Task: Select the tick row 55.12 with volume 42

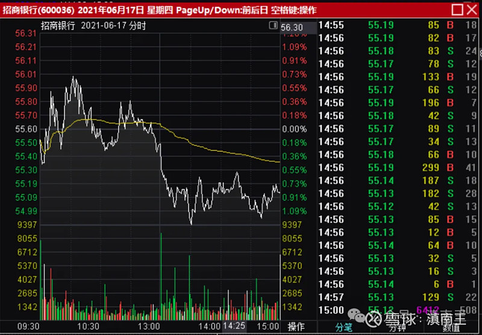Action: click(x=398, y=206)
